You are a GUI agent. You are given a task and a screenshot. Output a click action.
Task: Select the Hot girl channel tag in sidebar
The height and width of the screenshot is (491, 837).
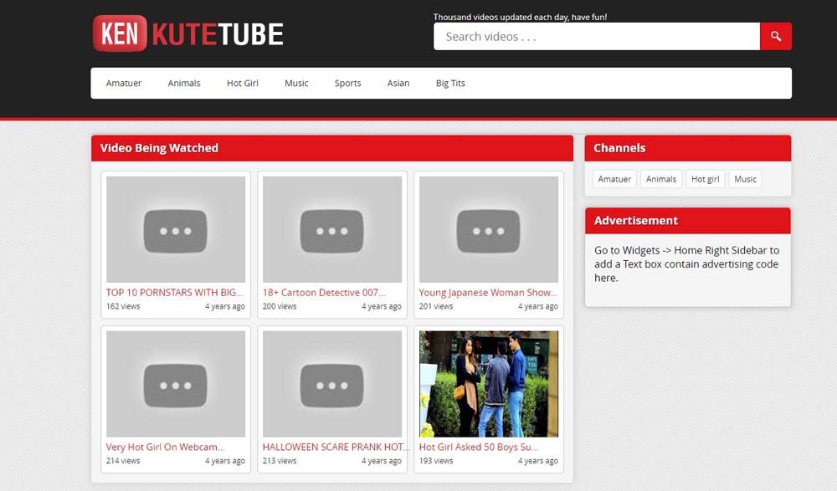[705, 179]
